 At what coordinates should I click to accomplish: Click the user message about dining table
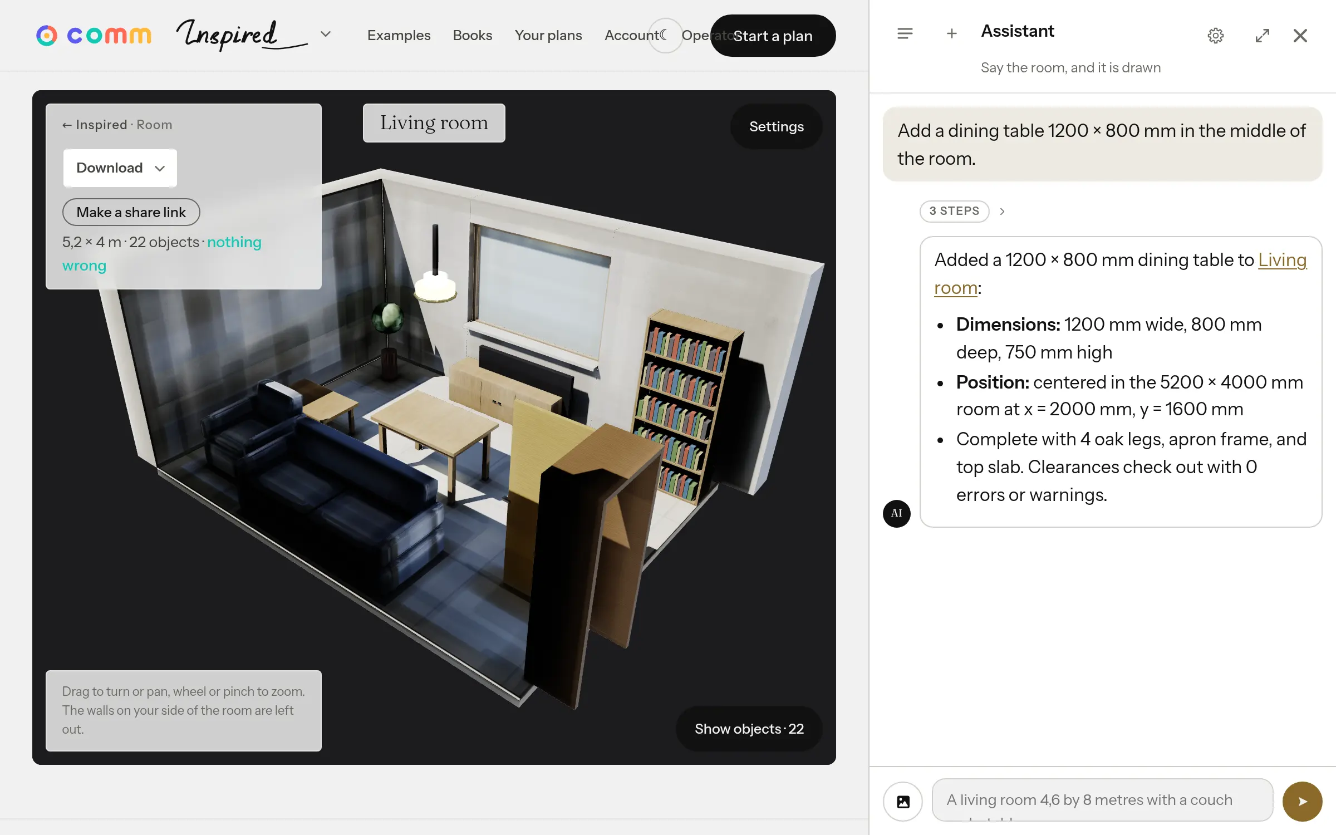pyautogui.click(x=1102, y=144)
